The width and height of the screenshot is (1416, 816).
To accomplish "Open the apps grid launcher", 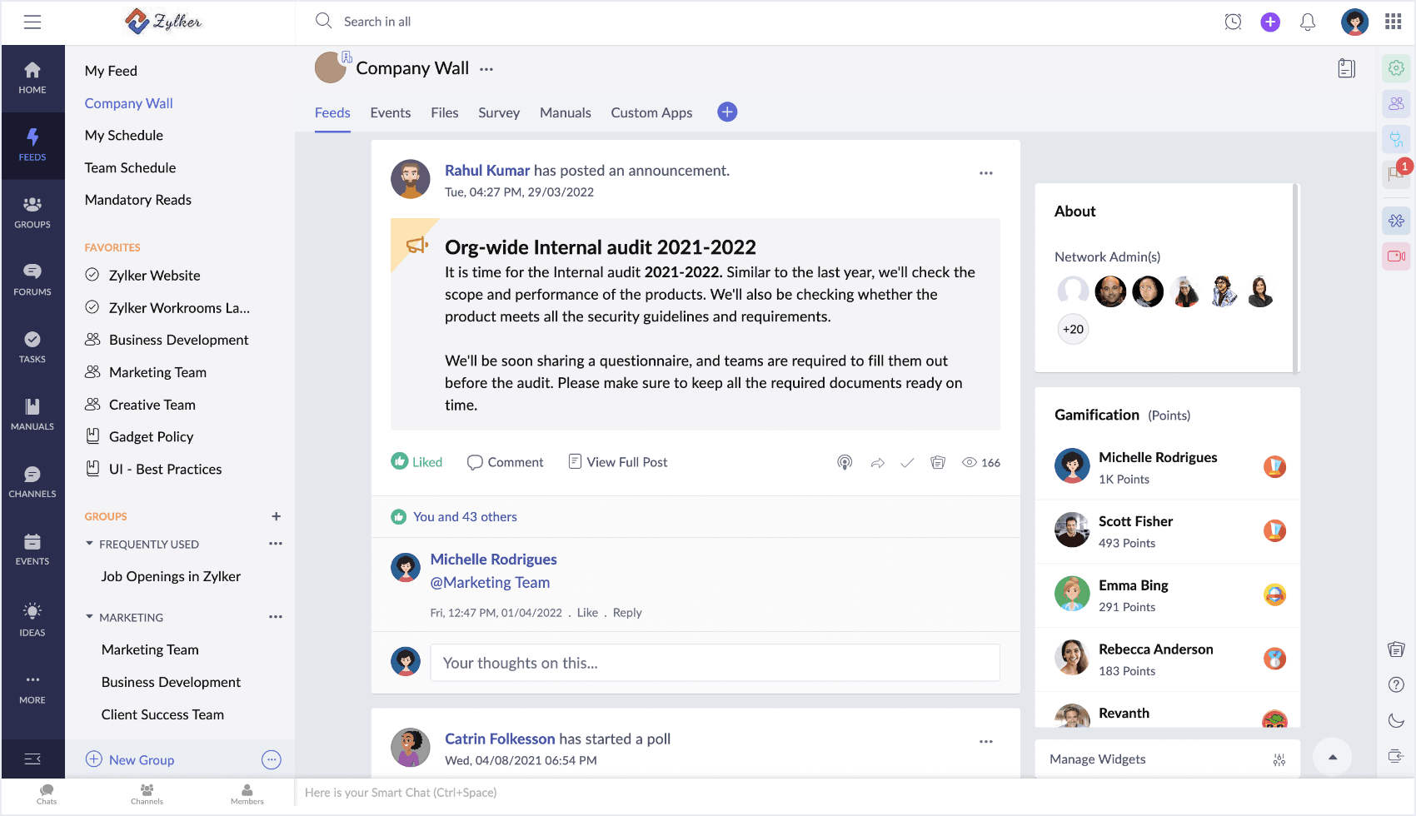I will tap(1394, 22).
